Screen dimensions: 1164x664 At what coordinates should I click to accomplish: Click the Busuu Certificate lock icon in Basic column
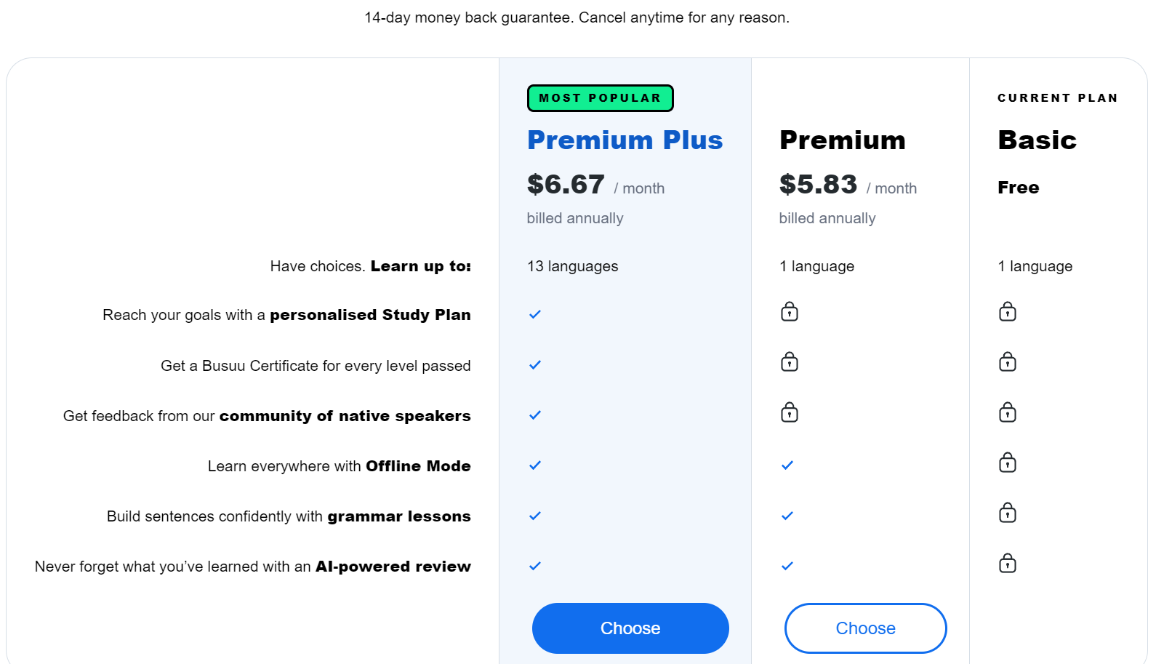click(x=1007, y=362)
